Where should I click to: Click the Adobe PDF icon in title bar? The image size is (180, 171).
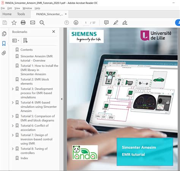(x=2, y=3)
